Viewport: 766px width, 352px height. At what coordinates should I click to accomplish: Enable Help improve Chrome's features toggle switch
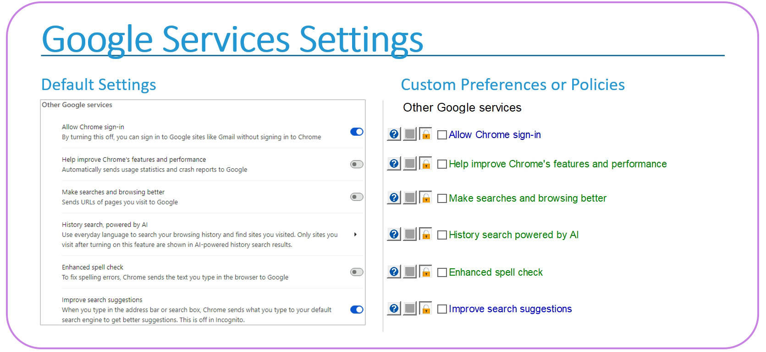click(x=357, y=164)
